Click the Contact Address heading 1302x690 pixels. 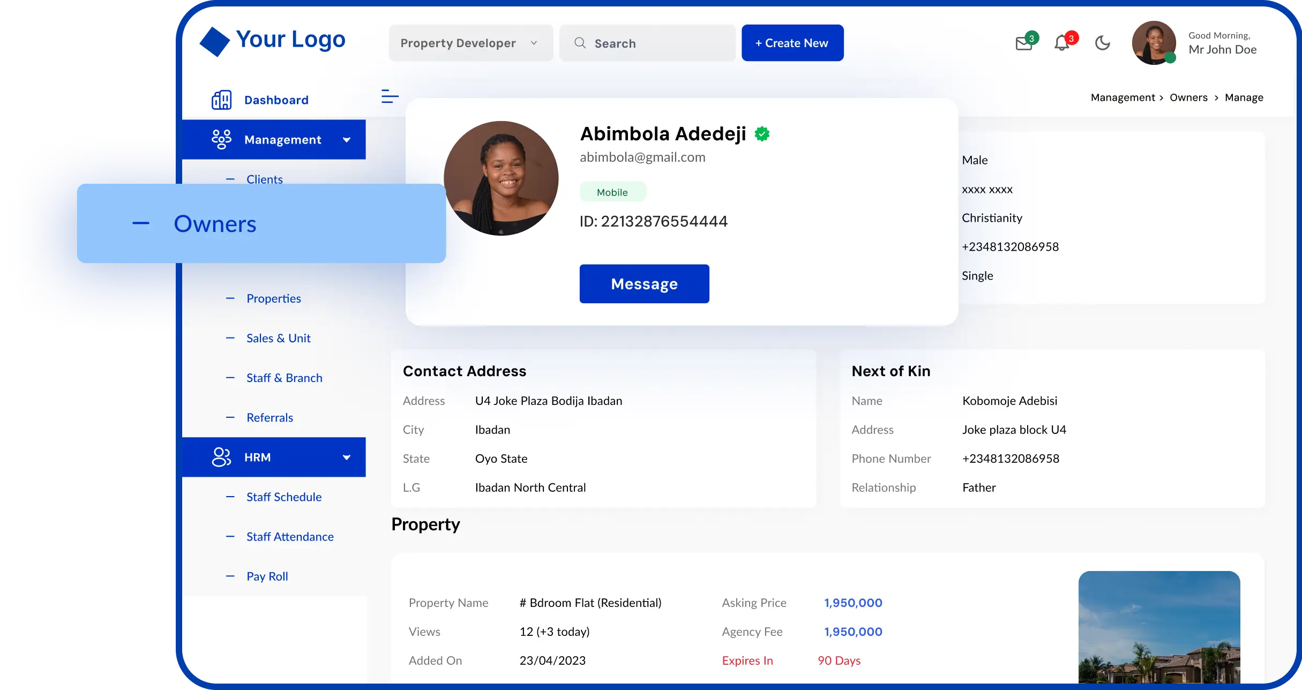tap(465, 371)
